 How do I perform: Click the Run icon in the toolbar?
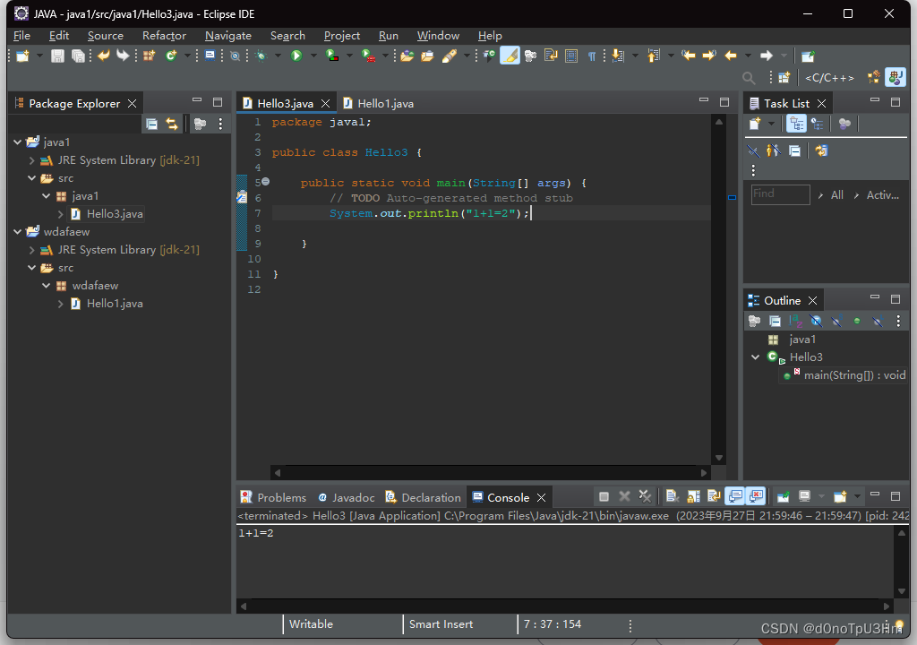(296, 55)
